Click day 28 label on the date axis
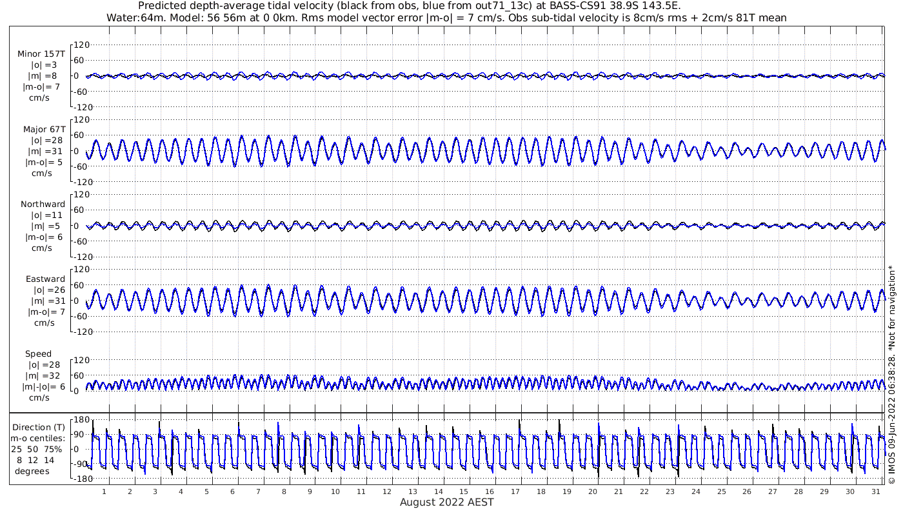 (x=799, y=491)
